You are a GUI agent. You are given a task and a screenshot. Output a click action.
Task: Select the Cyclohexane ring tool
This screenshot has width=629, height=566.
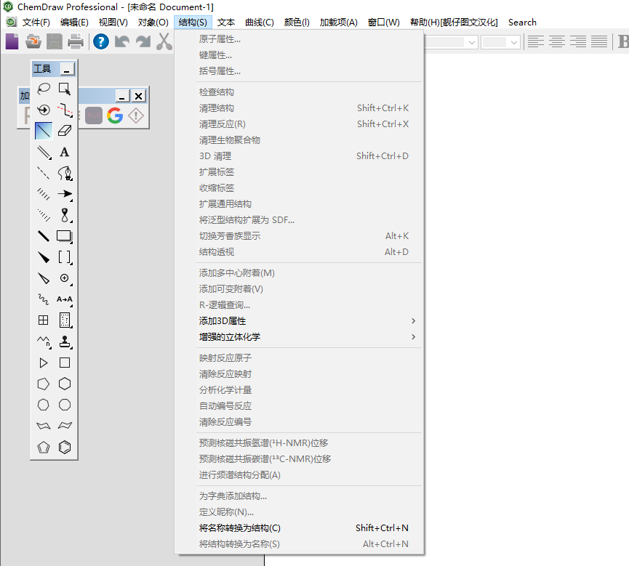[65, 384]
